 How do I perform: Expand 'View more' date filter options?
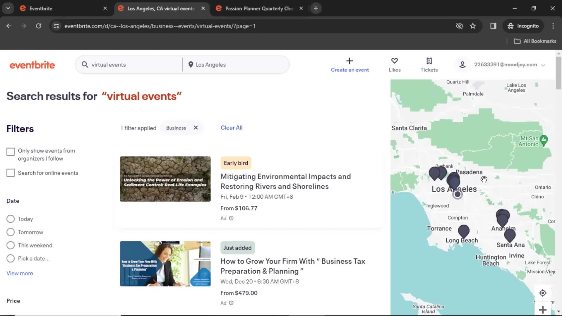pyautogui.click(x=20, y=273)
